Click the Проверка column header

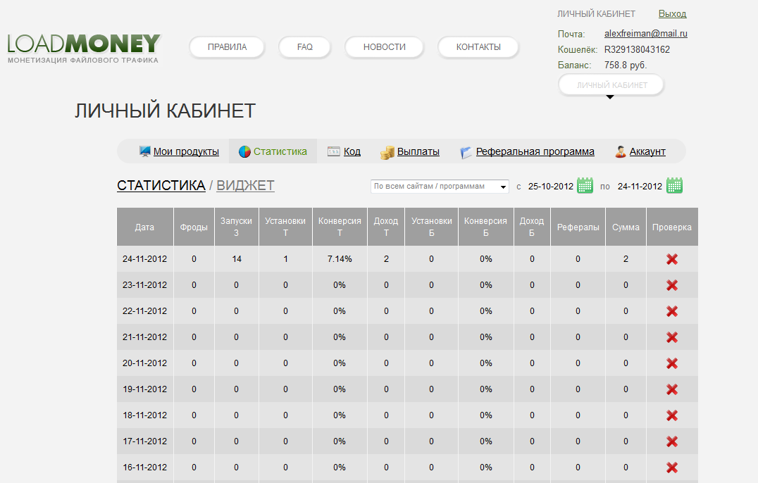[672, 227]
